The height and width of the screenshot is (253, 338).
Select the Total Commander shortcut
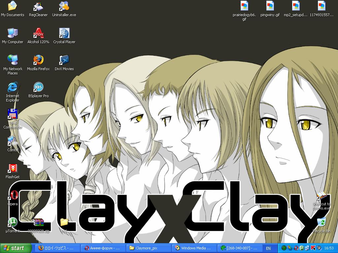point(13,119)
